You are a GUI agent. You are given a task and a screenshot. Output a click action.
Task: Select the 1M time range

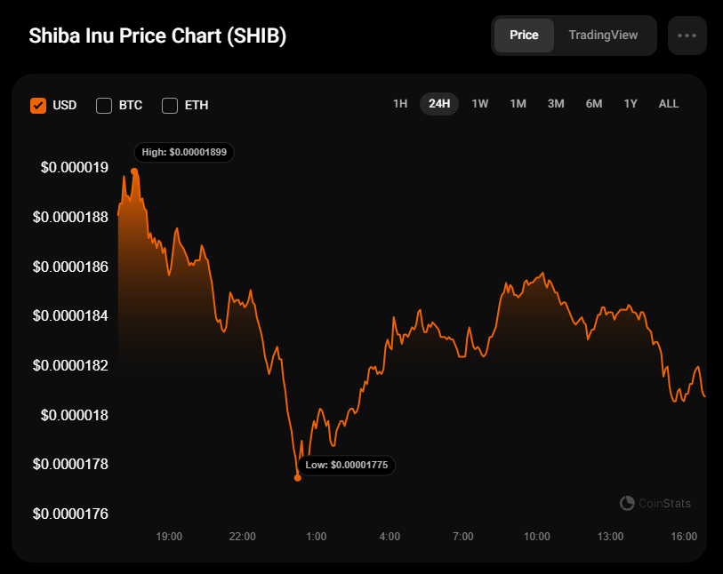point(518,104)
